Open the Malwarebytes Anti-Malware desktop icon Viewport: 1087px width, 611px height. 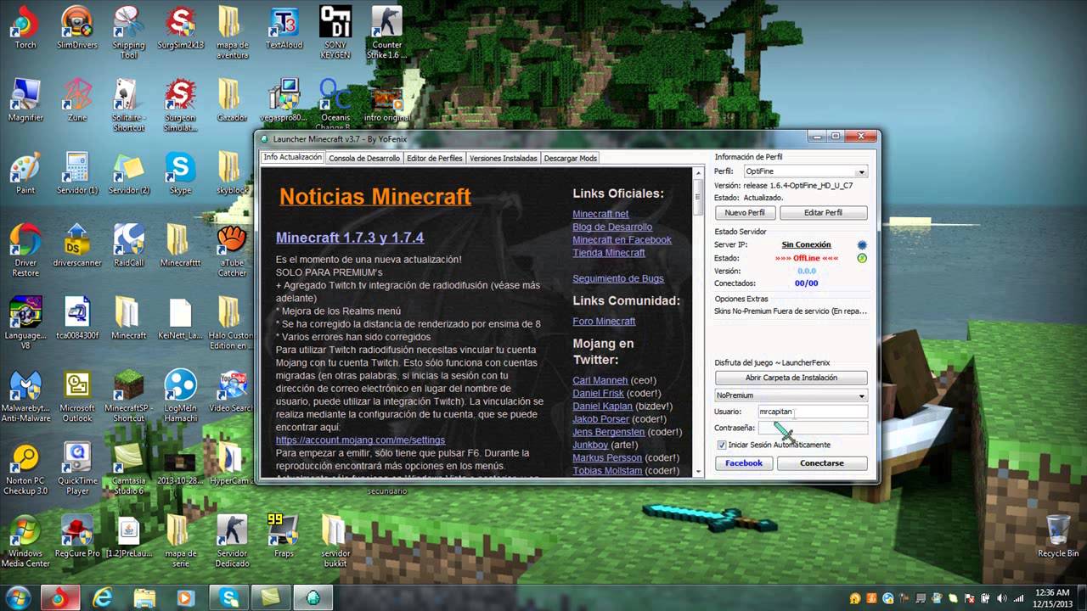point(25,396)
